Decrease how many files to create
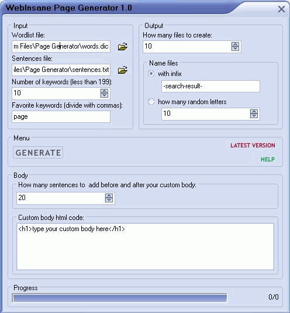290x313 pixels. pos(235,49)
